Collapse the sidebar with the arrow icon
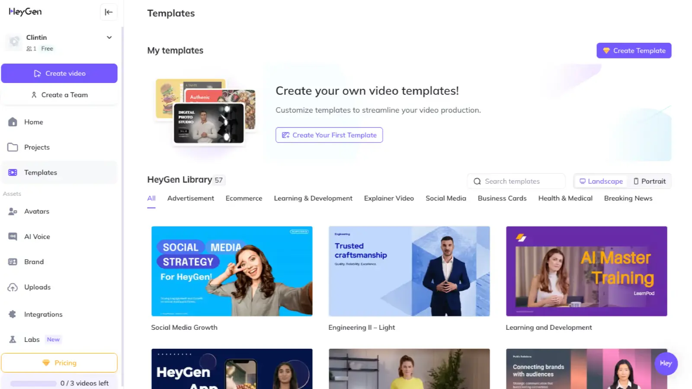Image resolution: width=692 pixels, height=389 pixels. tap(109, 12)
